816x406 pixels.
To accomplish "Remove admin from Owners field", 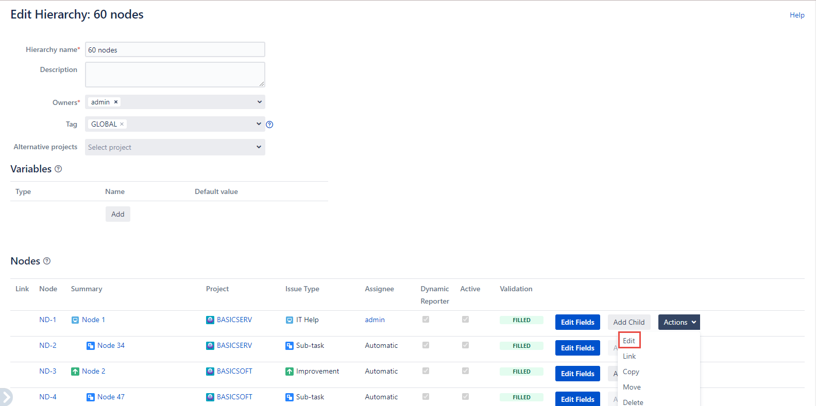I will point(116,102).
